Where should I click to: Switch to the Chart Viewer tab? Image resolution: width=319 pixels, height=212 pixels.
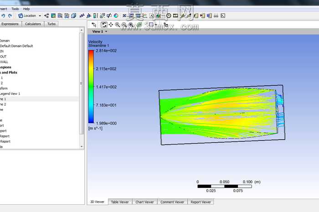[144, 202]
